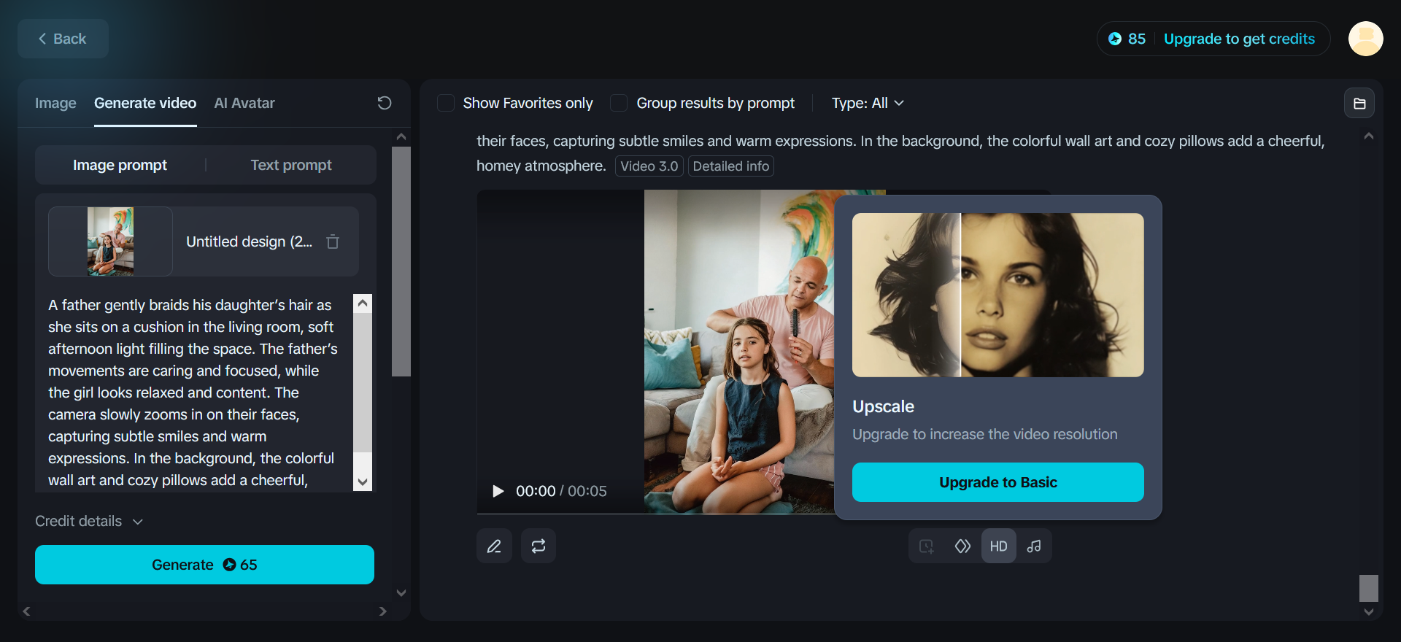1401x642 pixels.
Task: Click the left panel scroll-down arrow
Action: point(401,593)
